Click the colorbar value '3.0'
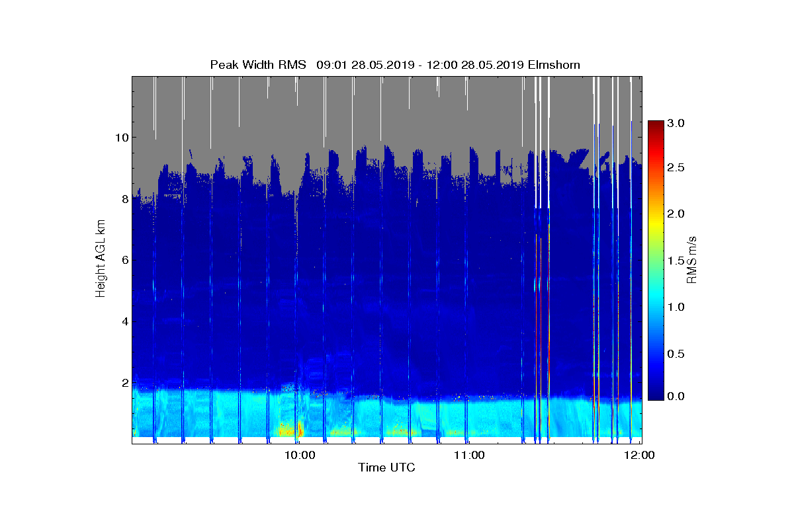 click(676, 123)
